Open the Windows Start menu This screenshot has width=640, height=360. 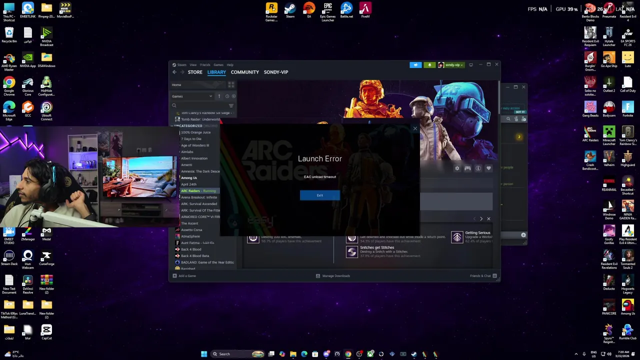pos(204,354)
